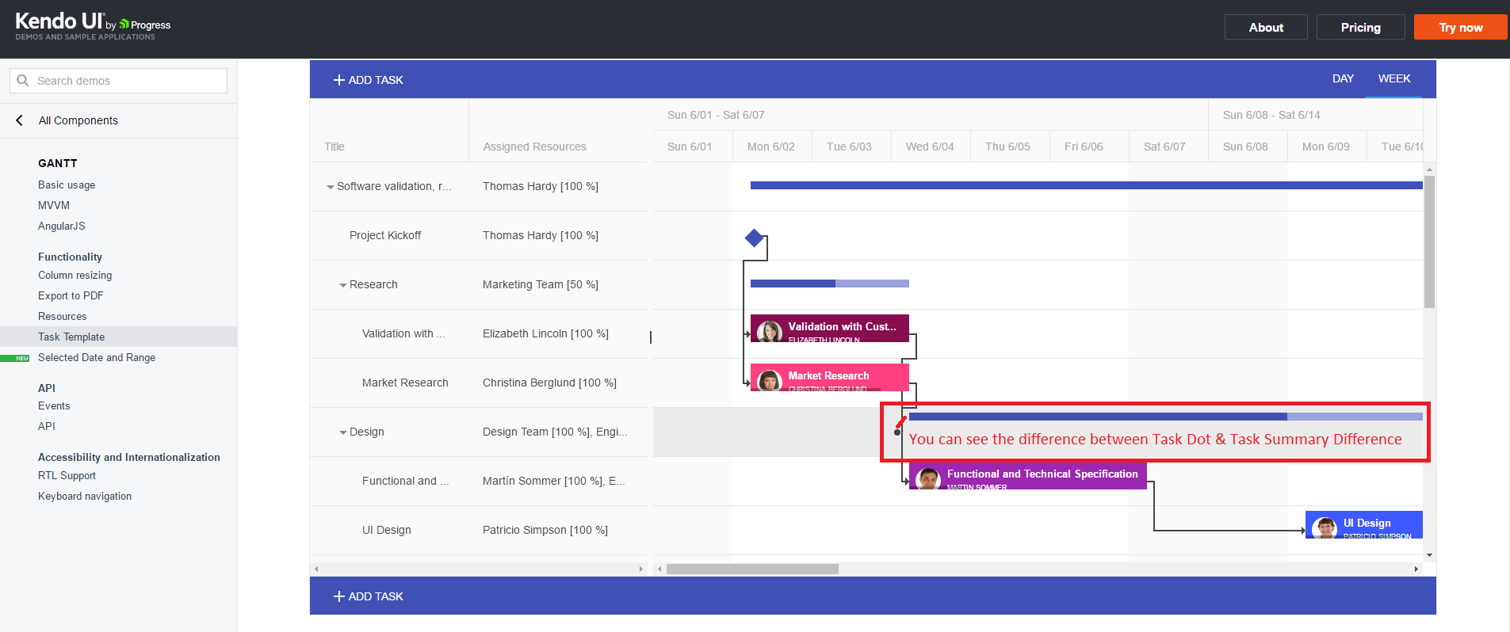
Task: Click the back arrow beside All Components
Action: point(20,120)
